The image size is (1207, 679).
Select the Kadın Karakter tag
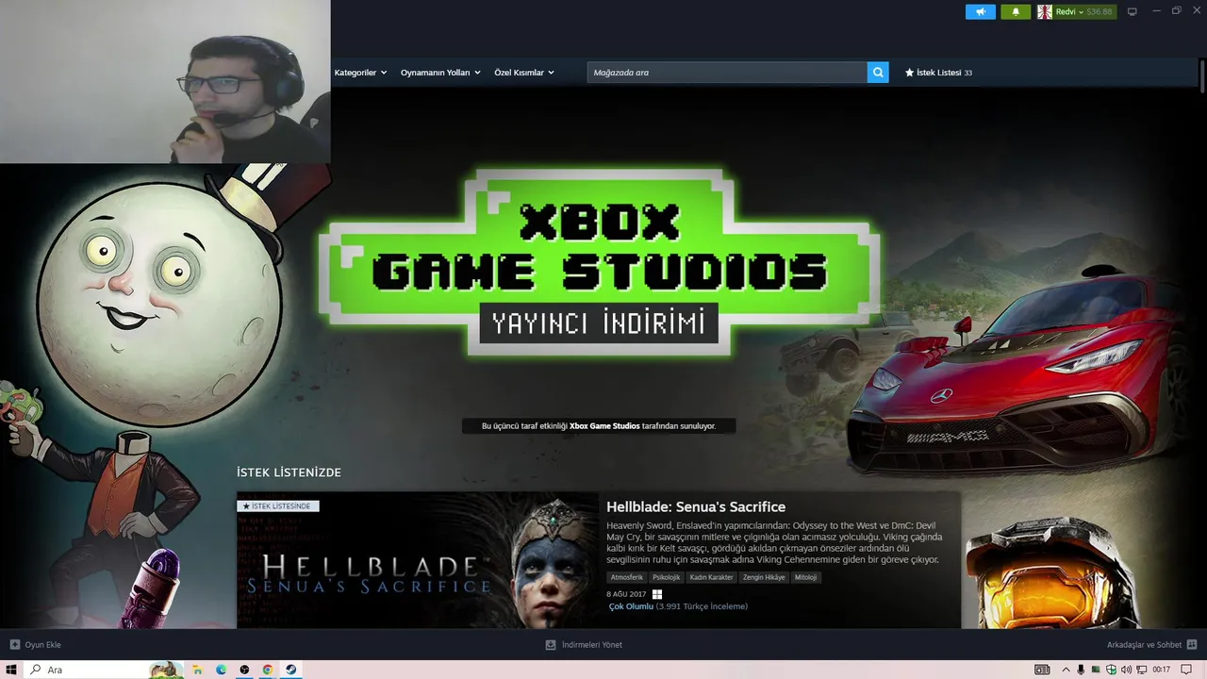click(x=711, y=577)
